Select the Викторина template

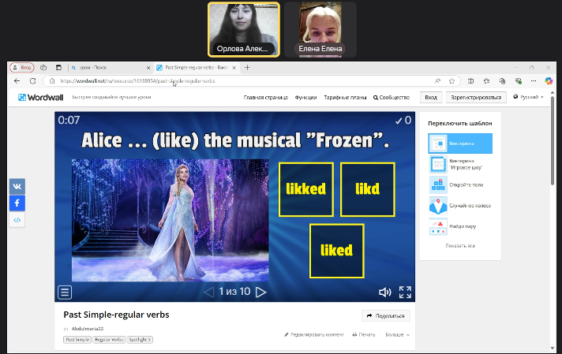tap(460, 143)
